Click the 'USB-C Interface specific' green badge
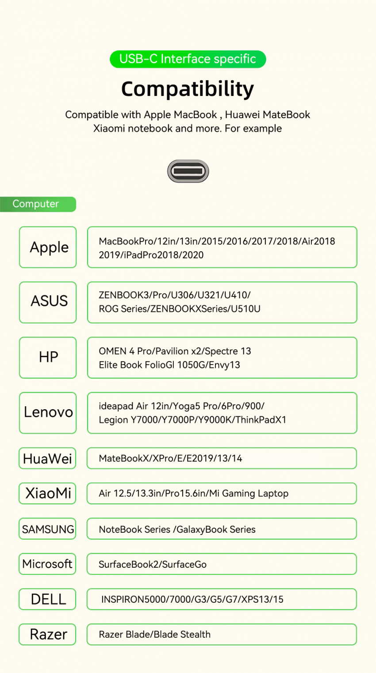376x673 pixels. tap(188, 59)
